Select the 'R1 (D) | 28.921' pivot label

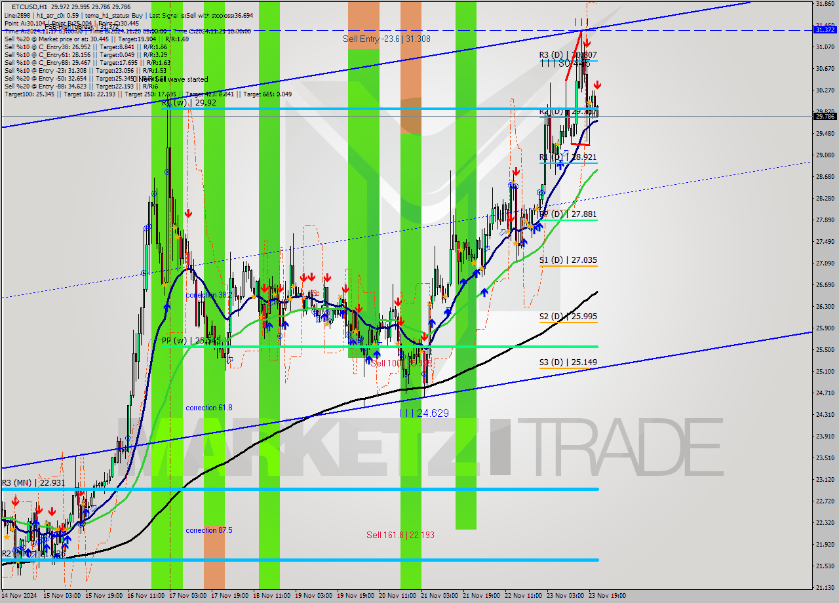(x=568, y=157)
